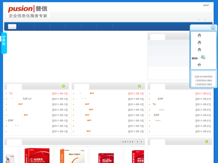
Task: Open the WAP link at top right
Action: [206, 5]
